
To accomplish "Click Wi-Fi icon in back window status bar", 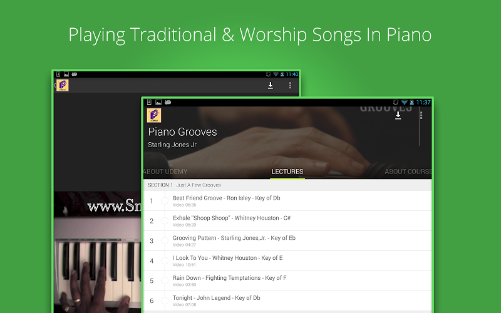I will click(x=276, y=74).
